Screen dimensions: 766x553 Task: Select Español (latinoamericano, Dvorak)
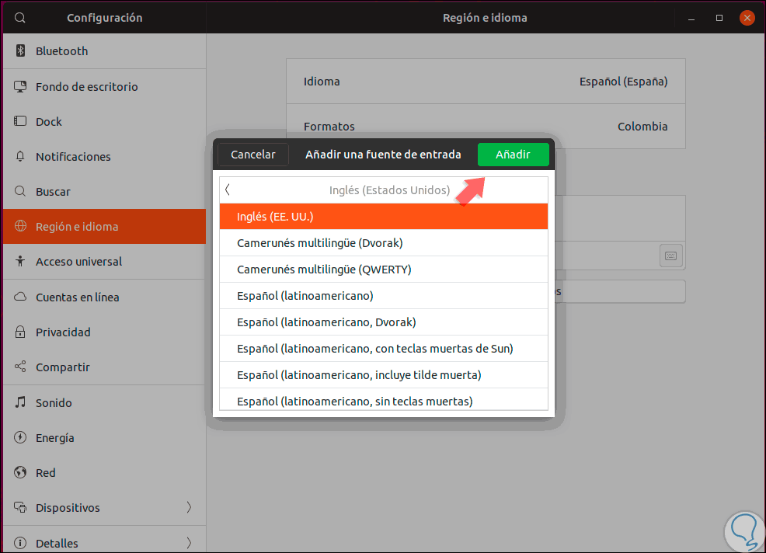click(x=384, y=322)
